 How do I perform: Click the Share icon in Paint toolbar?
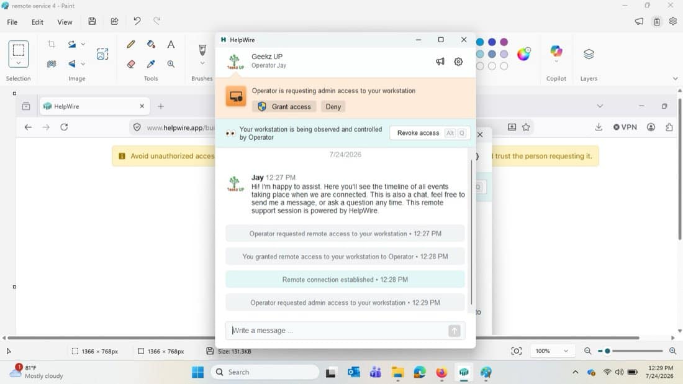[115, 21]
